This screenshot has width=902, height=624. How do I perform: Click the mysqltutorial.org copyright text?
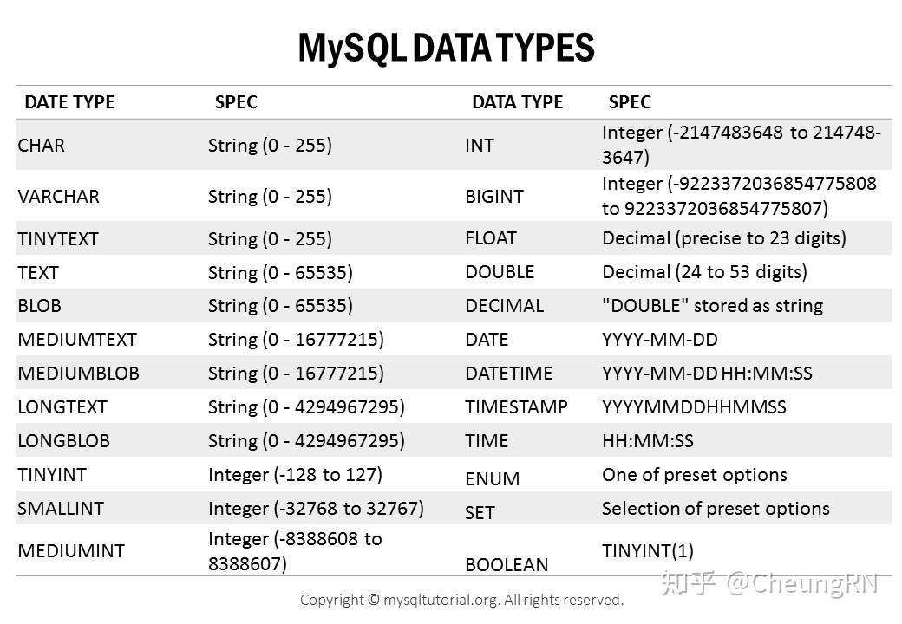point(462,601)
